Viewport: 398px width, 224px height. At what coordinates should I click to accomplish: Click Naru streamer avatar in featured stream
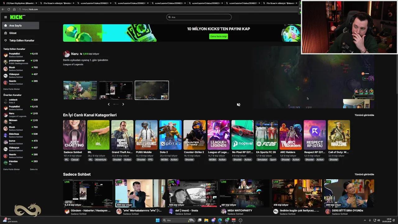coord(66,54)
